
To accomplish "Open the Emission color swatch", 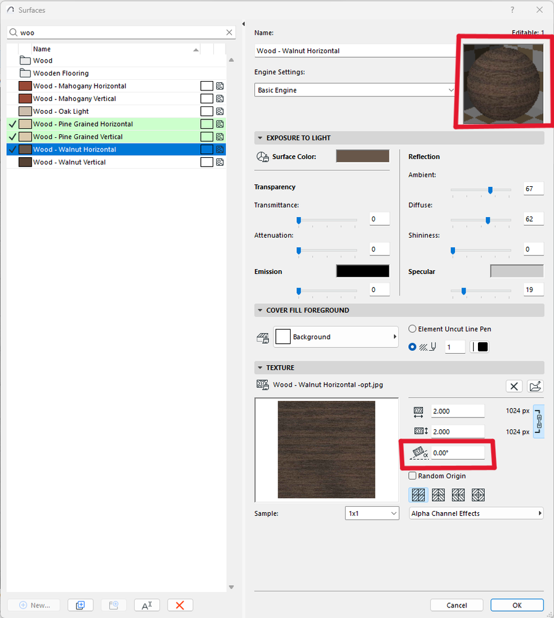I will click(x=362, y=271).
